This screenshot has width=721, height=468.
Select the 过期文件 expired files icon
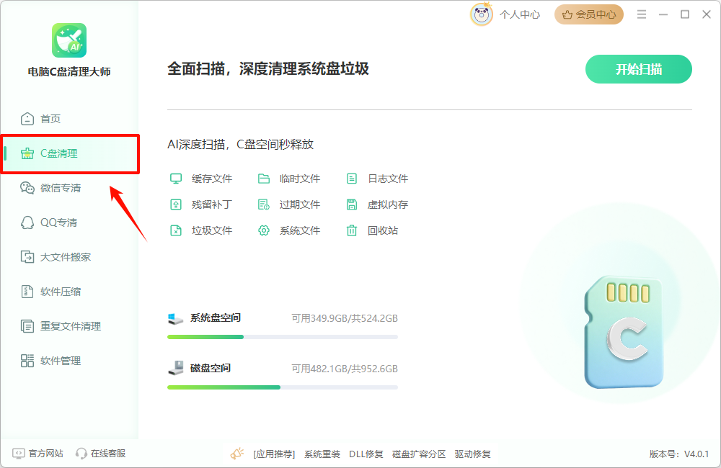(262, 204)
